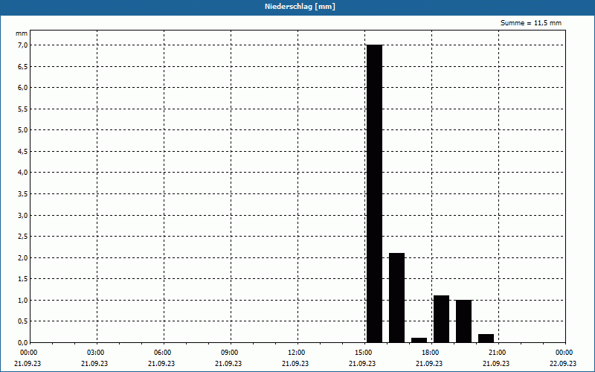Select the 1,1 mm bar right after 18:00
The image size is (595, 372).
(x=441, y=319)
